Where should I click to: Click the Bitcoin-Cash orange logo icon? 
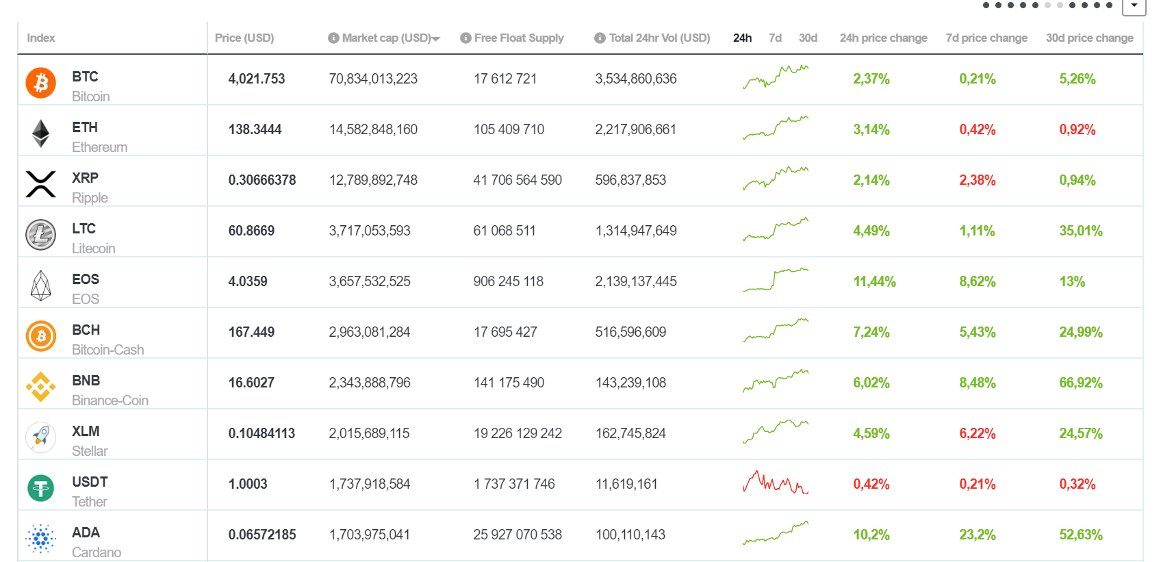click(40, 336)
